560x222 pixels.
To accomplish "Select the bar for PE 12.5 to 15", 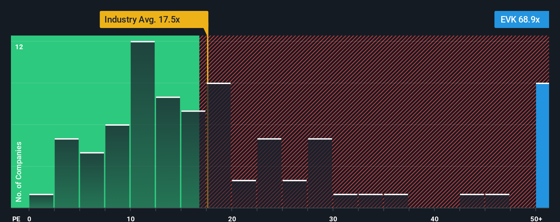I will pos(168,152).
